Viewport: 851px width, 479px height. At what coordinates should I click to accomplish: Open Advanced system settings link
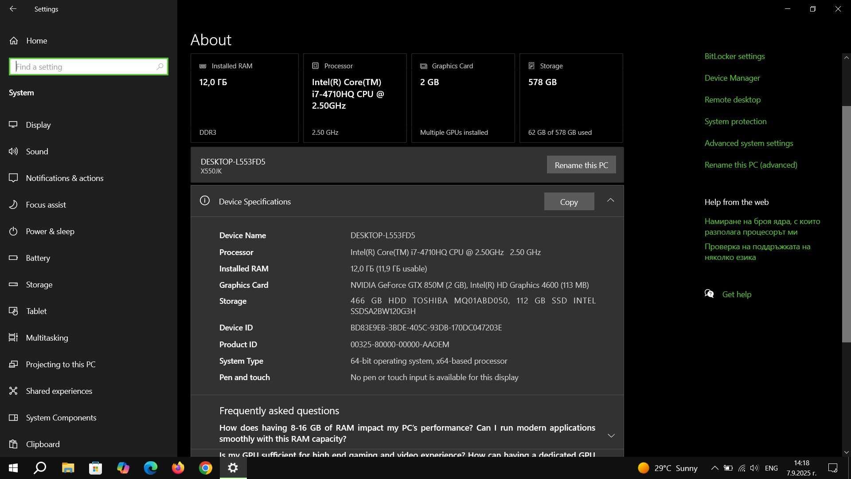click(x=749, y=143)
